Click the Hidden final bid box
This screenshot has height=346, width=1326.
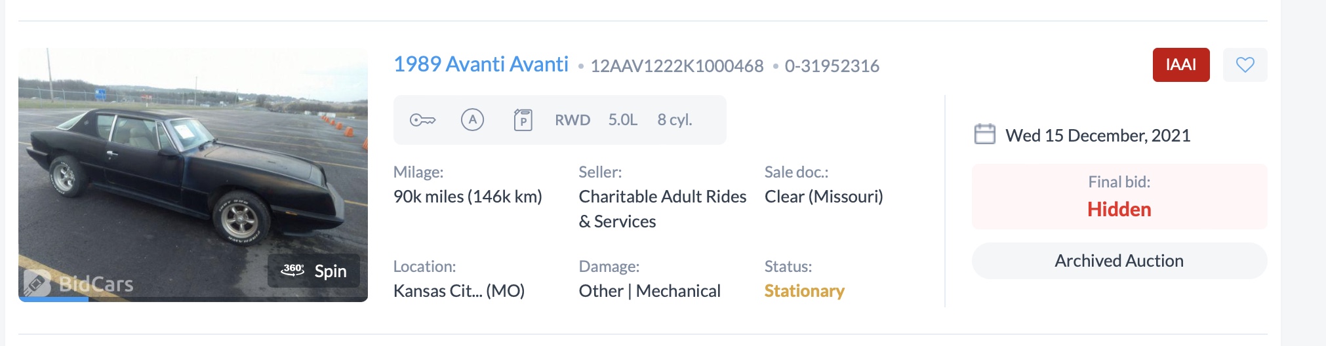[x=1119, y=197]
